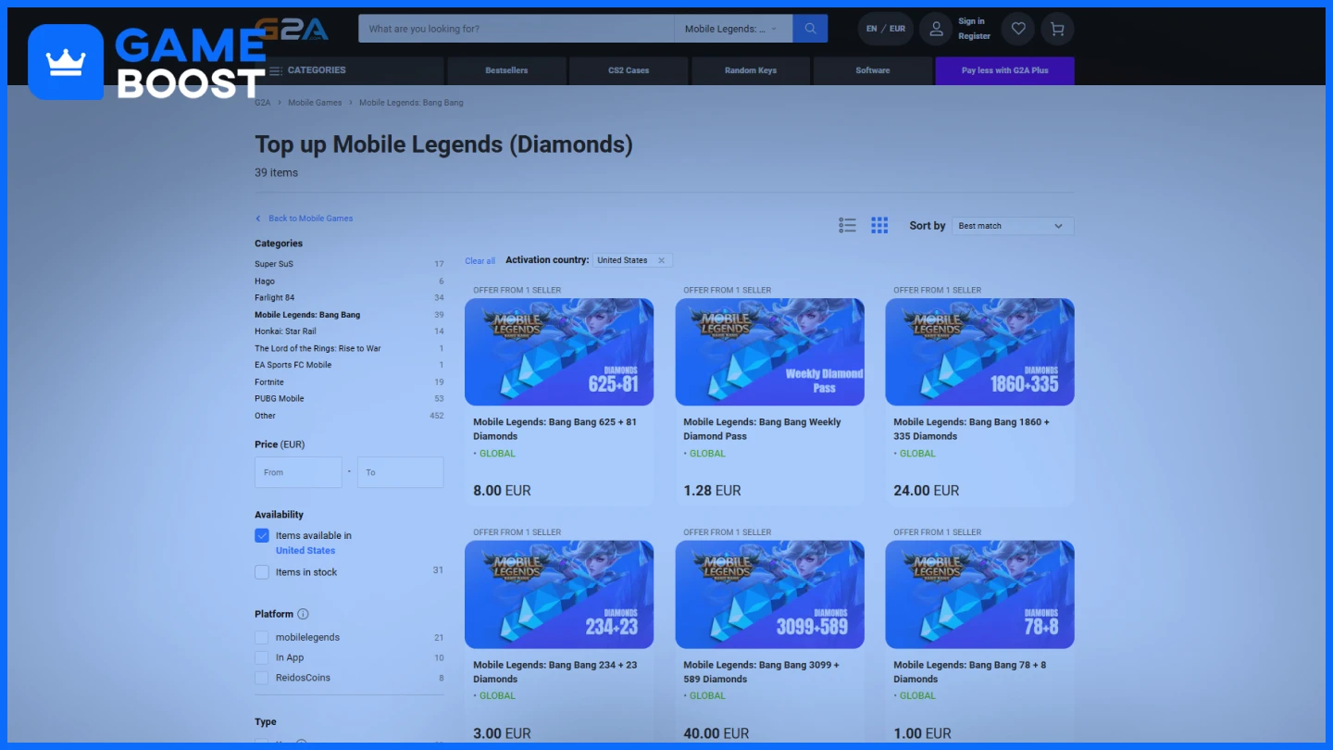Select the Super SuS category
The width and height of the screenshot is (1333, 750).
(274, 264)
